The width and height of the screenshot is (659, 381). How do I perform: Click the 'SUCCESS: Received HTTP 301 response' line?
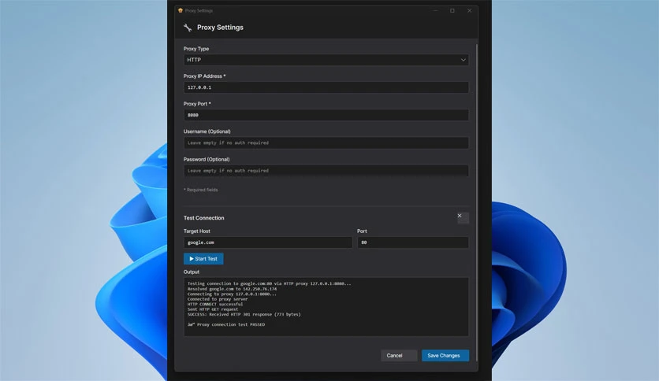(244, 314)
